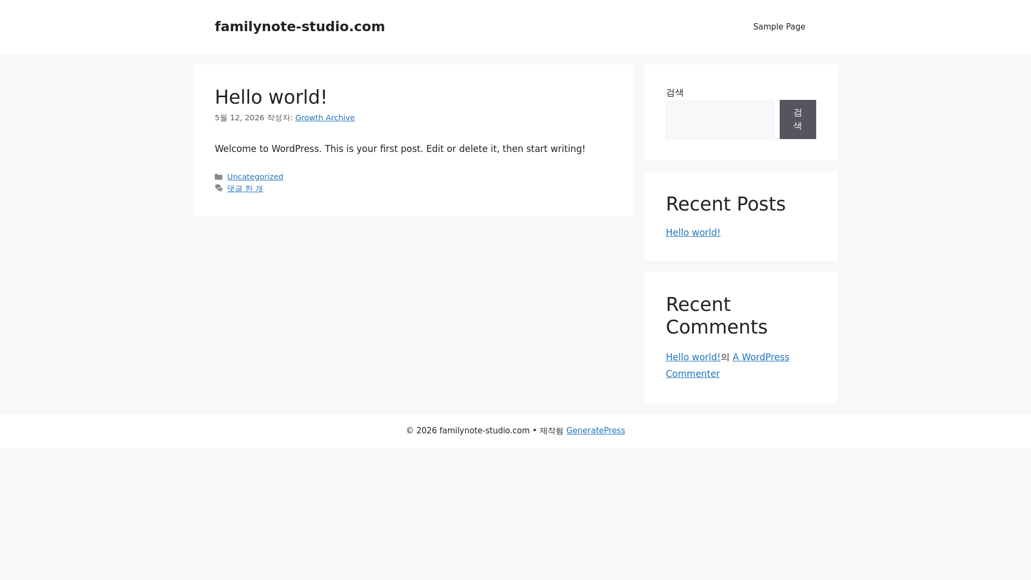Click the Recent Comments heading
Viewport: 1031px width, 580px height.
point(716,316)
